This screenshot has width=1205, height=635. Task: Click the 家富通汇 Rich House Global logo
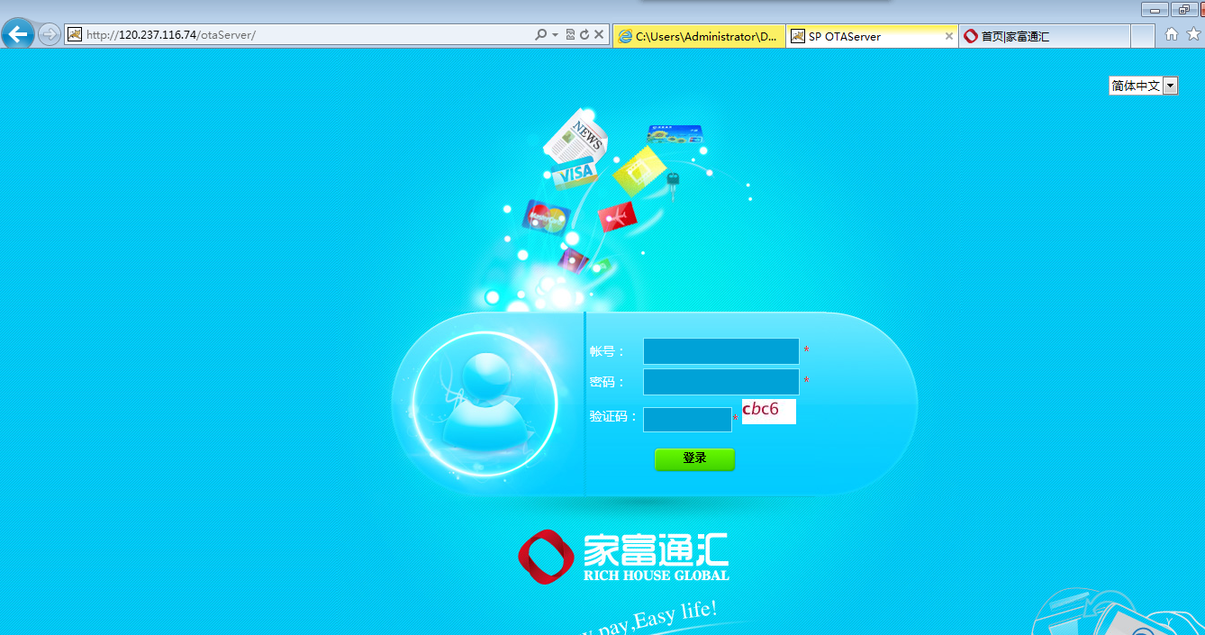[x=623, y=557]
